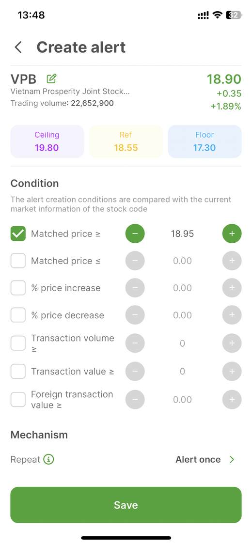This screenshot has height=545, width=252.
Task: Edit the 18.95 matched price value field
Action: tap(183, 234)
